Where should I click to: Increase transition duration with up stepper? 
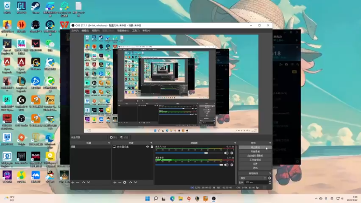[x=270, y=181]
